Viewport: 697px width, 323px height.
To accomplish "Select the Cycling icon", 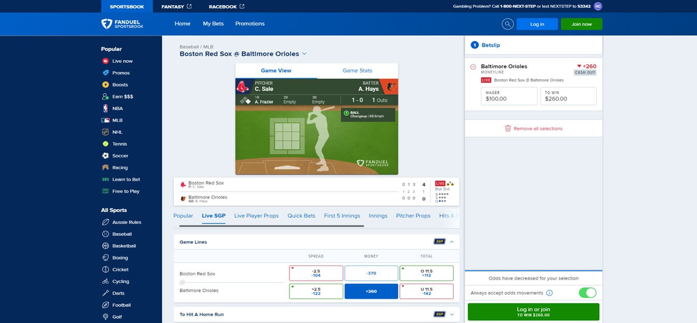I will pyautogui.click(x=106, y=282).
